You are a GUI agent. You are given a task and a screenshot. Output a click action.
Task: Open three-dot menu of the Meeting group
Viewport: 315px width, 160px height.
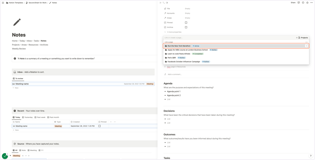pos(26,156)
